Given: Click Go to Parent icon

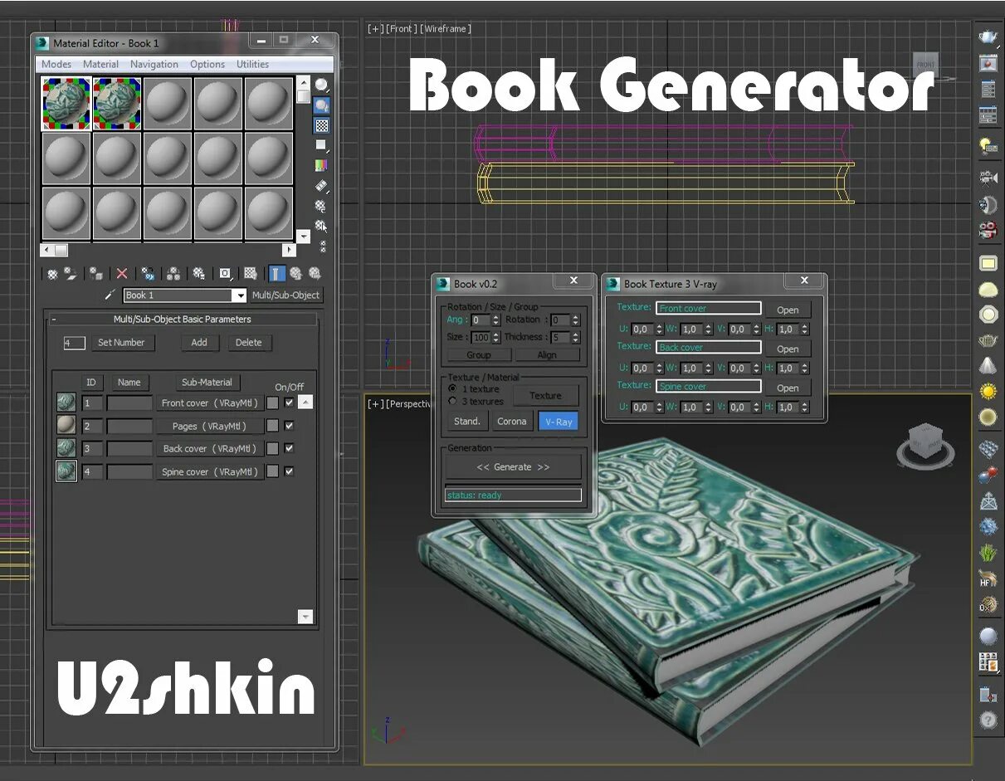Looking at the screenshot, I should point(295,274).
